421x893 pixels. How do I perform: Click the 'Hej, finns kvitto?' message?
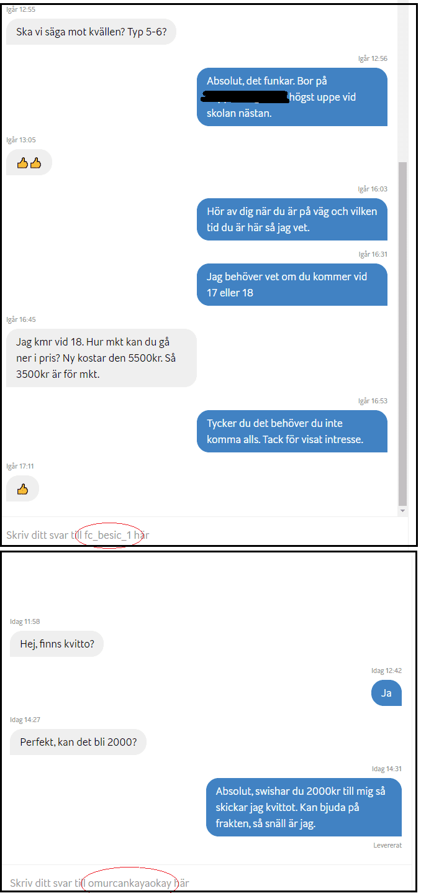(x=57, y=644)
